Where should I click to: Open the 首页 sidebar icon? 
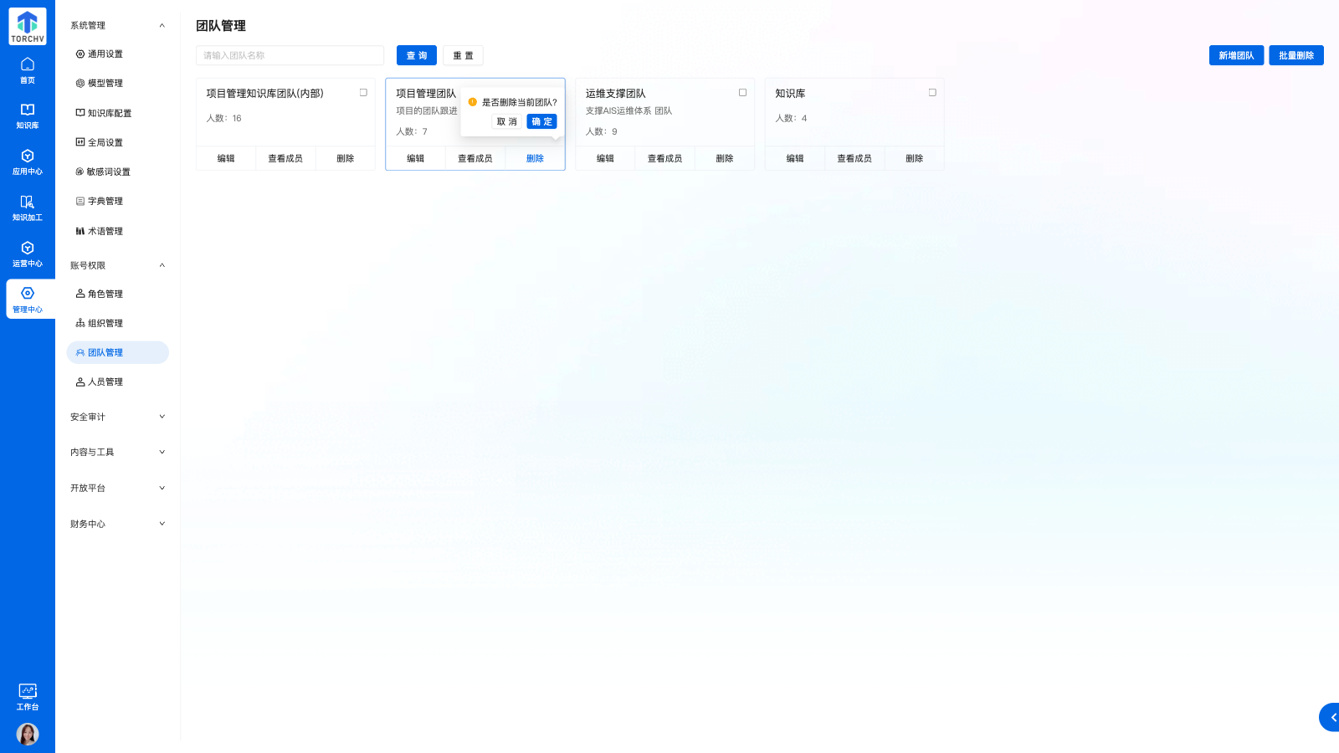click(28, 68)
